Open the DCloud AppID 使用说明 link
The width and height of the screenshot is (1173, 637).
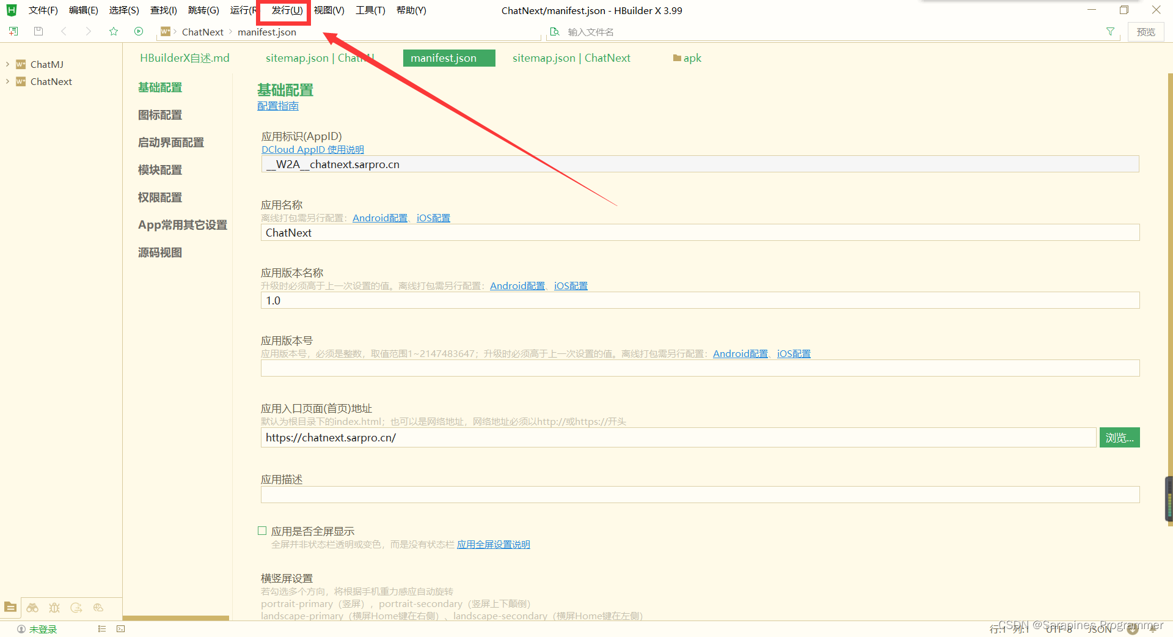click(x=313, y=150)
